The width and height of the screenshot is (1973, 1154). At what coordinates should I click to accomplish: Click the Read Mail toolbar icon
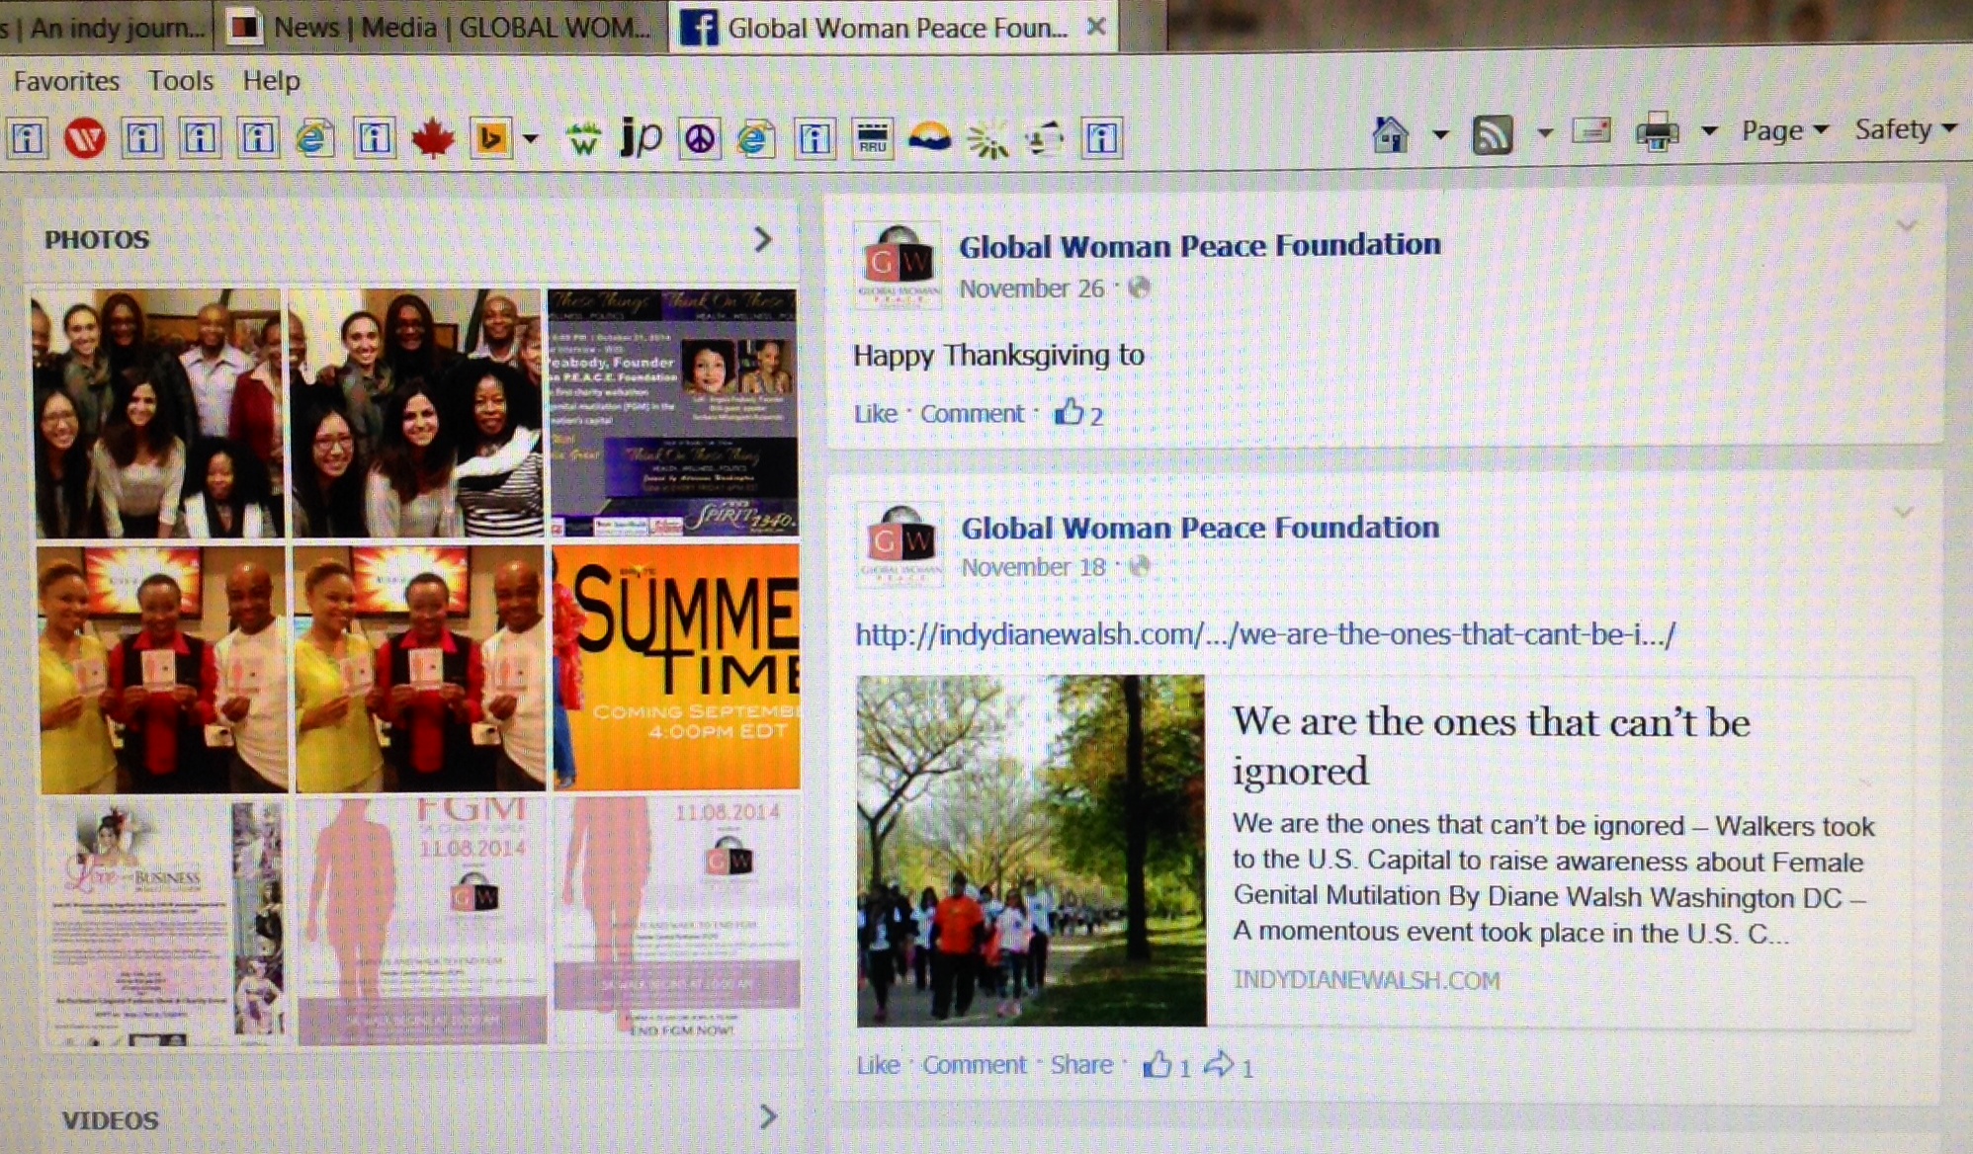click(x=1591, y=130)
